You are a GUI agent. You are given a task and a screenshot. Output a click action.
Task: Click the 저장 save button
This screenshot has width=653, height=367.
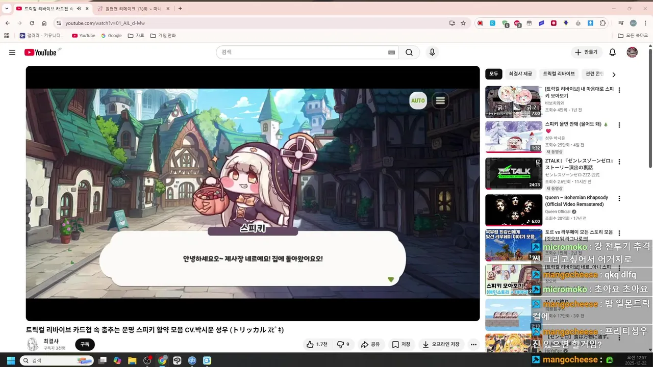401,345
